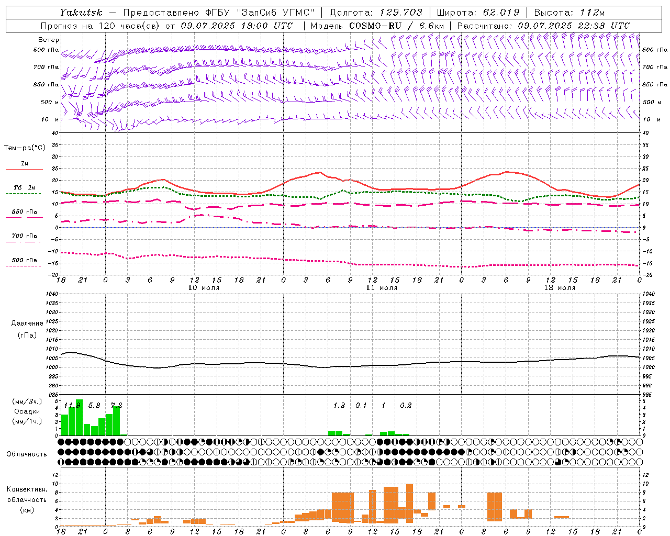Click the pink 850 гПа temperature legend entry
Screen dimensions: 670x536
pos(24,212)
